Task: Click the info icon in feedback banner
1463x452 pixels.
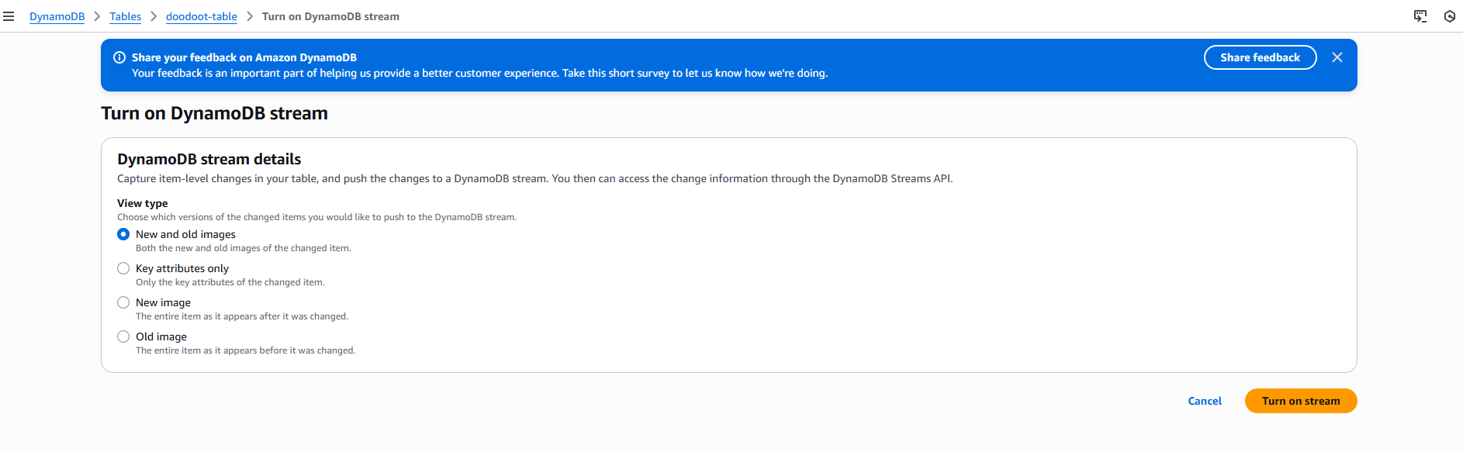Action: tap(119, 57)
